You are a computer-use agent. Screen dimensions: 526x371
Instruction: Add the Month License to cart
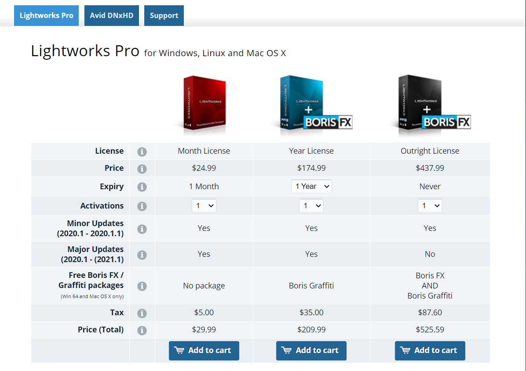tap(204, 350)
